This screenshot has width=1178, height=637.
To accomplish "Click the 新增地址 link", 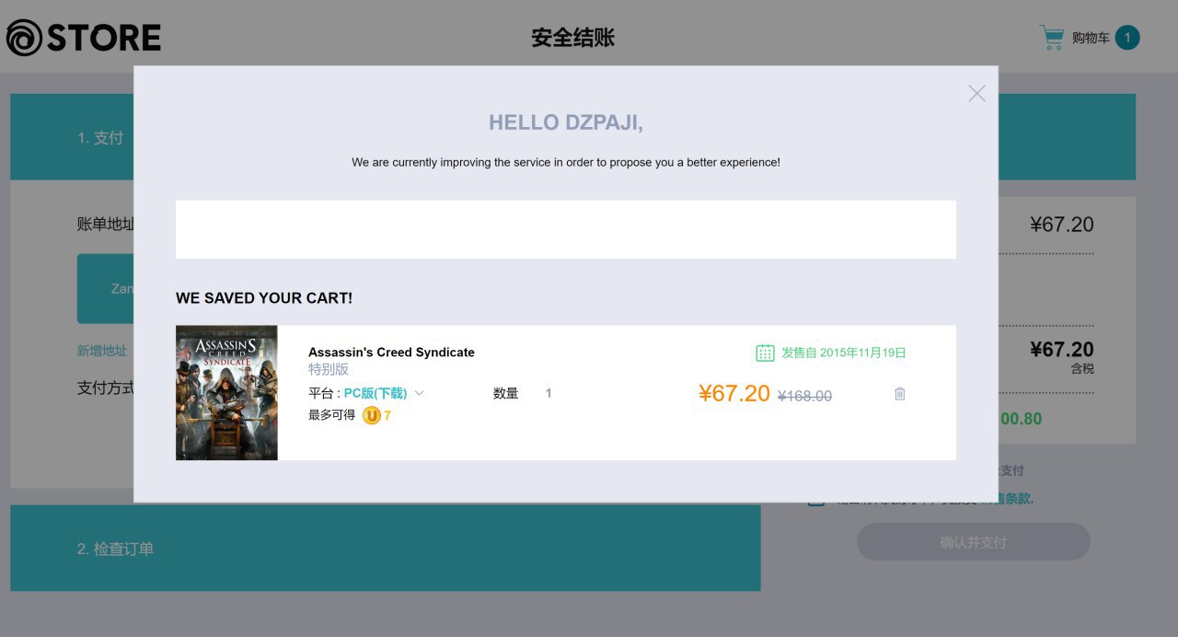I will 102,351.
